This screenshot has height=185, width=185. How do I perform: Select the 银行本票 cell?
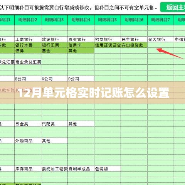(x=28, y=45)
